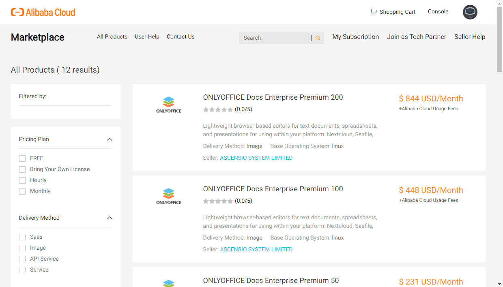Viewport: 503px width, 287px height.
Task: Check the Saas delivery method filter
Action: click(x=22, y=237)
